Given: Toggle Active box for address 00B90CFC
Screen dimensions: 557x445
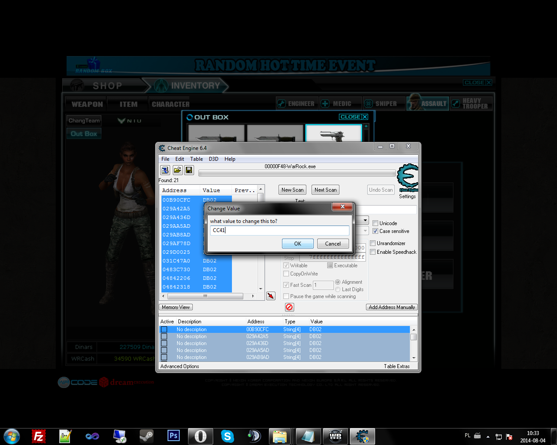Looking at the screenshot, I should click(x=164, y=329).
